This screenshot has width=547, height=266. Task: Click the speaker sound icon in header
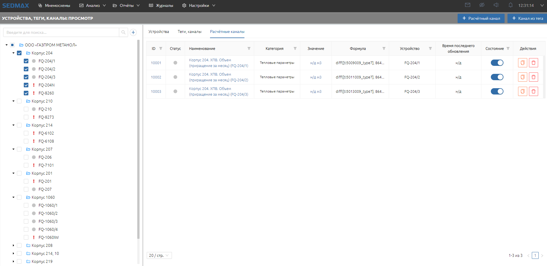point(496,5)
